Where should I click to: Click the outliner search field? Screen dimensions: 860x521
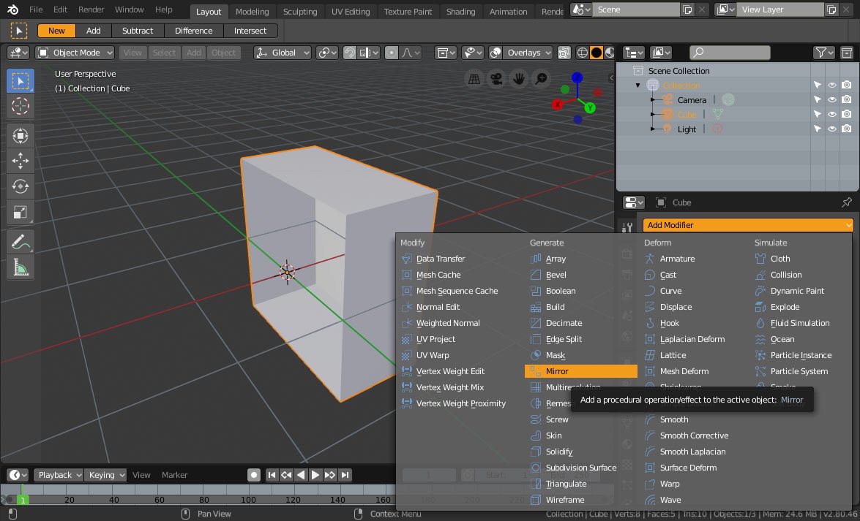click(x=730, y=53)
